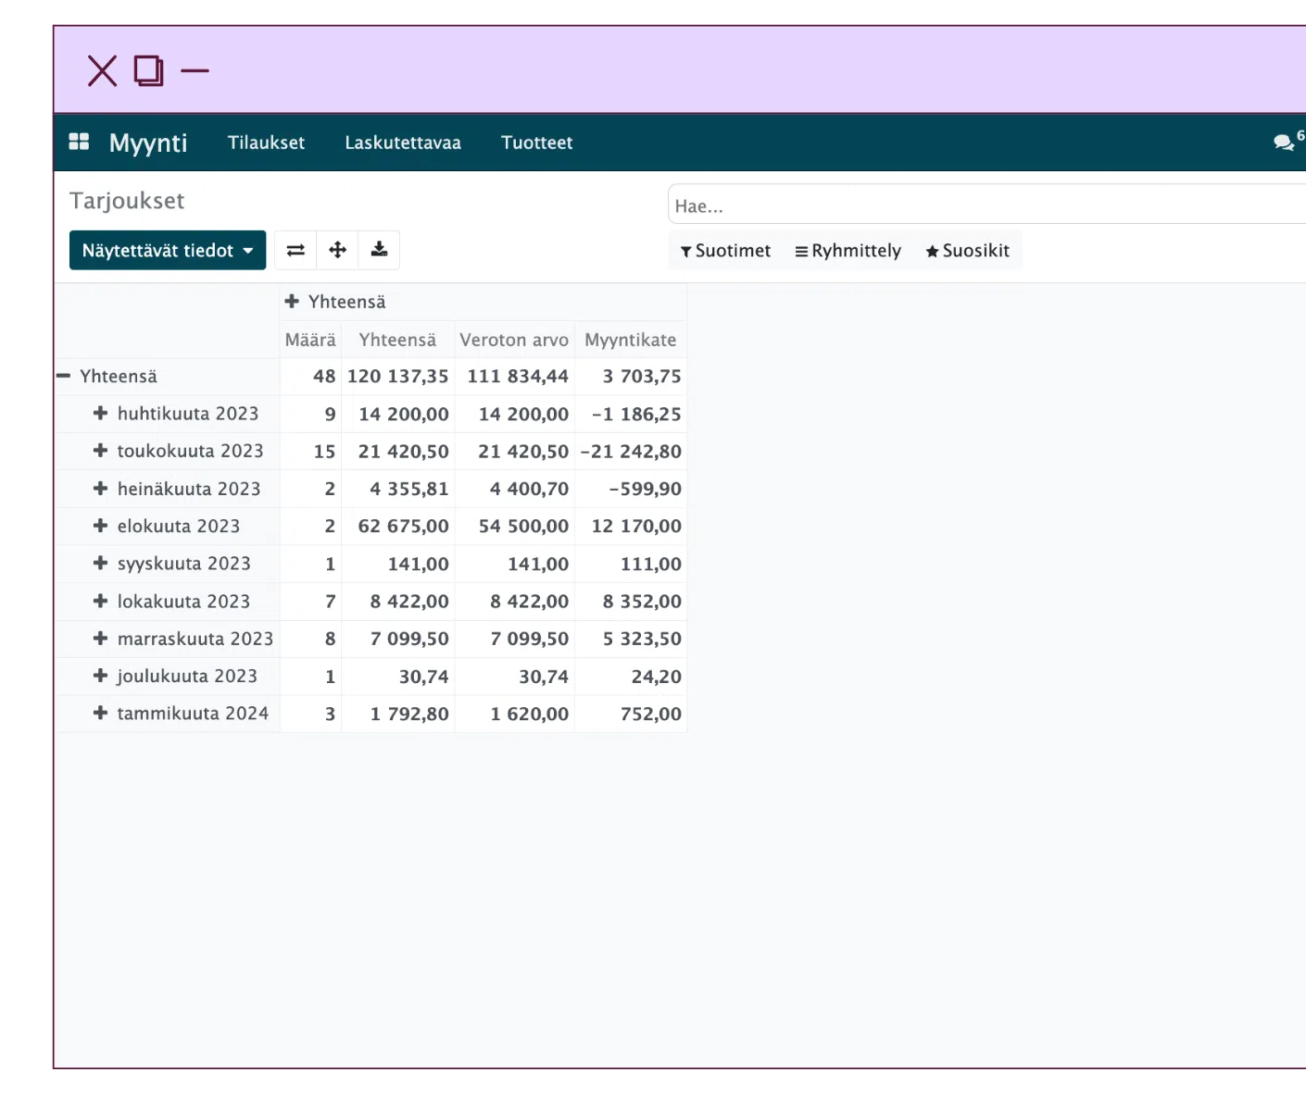Open the Näytettävät tiedot dropdown
Image resolution: width=1306 pixels, height=1094 pixels.
(168, 251)
